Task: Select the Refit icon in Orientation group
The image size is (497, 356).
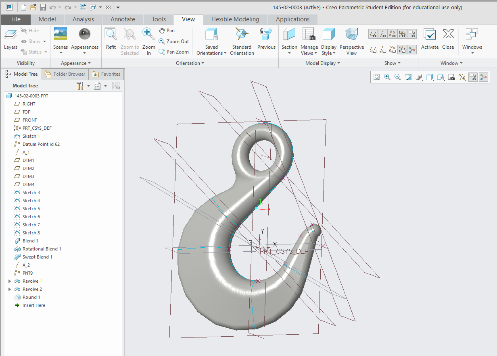Action: [x=111, y=34]
